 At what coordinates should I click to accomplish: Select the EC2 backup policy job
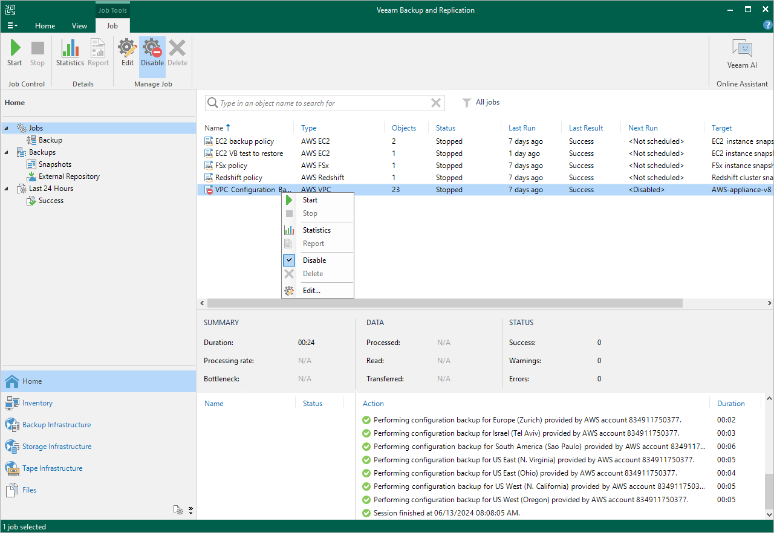pyautogui.click(x=486, y=141)
